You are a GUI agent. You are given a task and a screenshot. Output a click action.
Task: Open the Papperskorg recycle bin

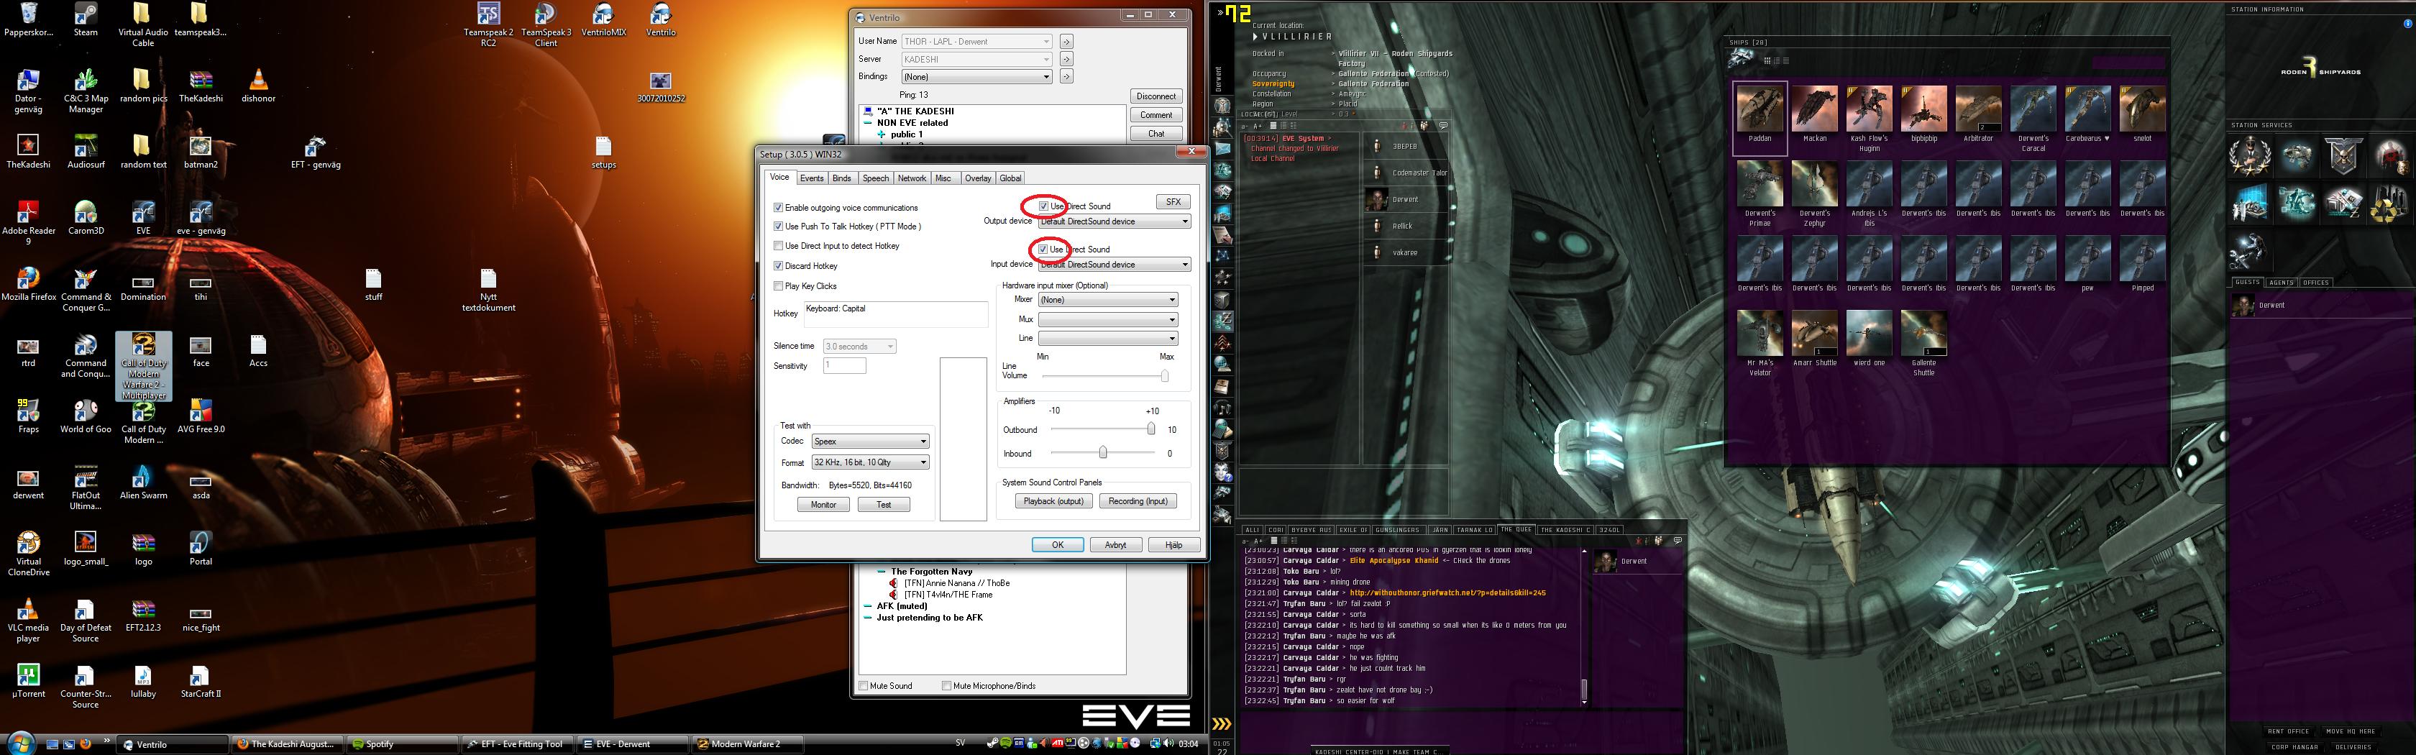28,19
